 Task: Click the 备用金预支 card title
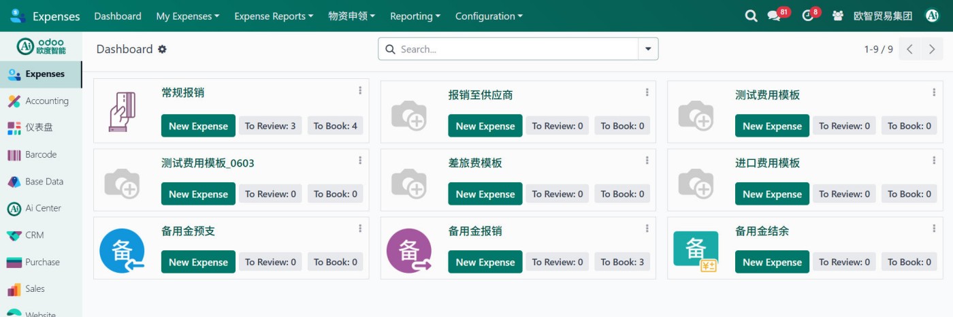[188, 231]
